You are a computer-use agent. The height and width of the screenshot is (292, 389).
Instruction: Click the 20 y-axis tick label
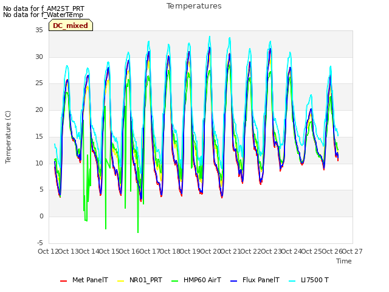click(x=39, y=109)
